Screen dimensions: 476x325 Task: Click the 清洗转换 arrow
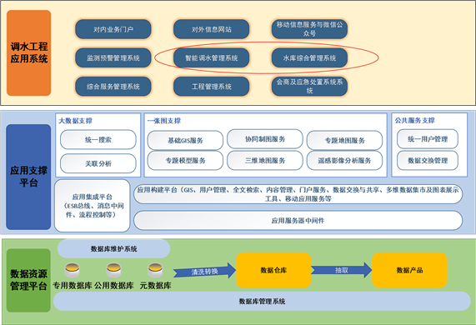(204, 271)
